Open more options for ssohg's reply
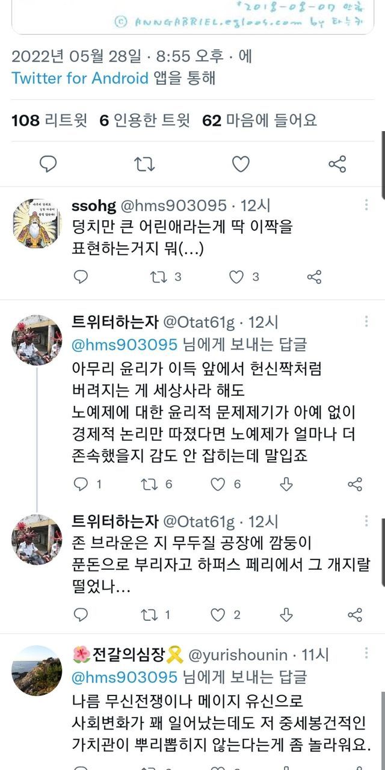This screenshot has width=385, height=770. click(366, 206)
